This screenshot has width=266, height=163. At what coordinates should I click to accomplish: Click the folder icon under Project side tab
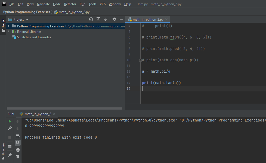3,31
